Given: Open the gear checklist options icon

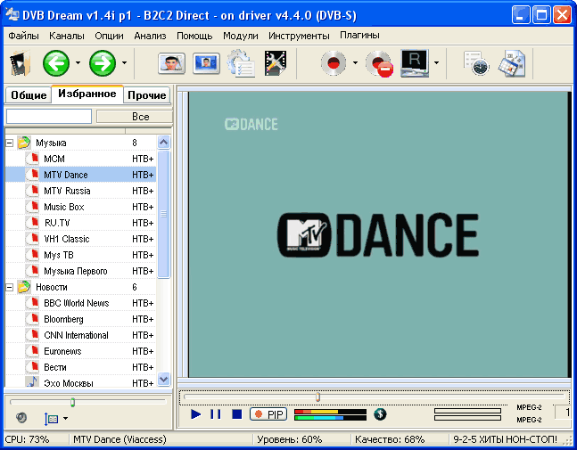Looking at the screenshot, I should pyautogui.click(x=241, y=63).
